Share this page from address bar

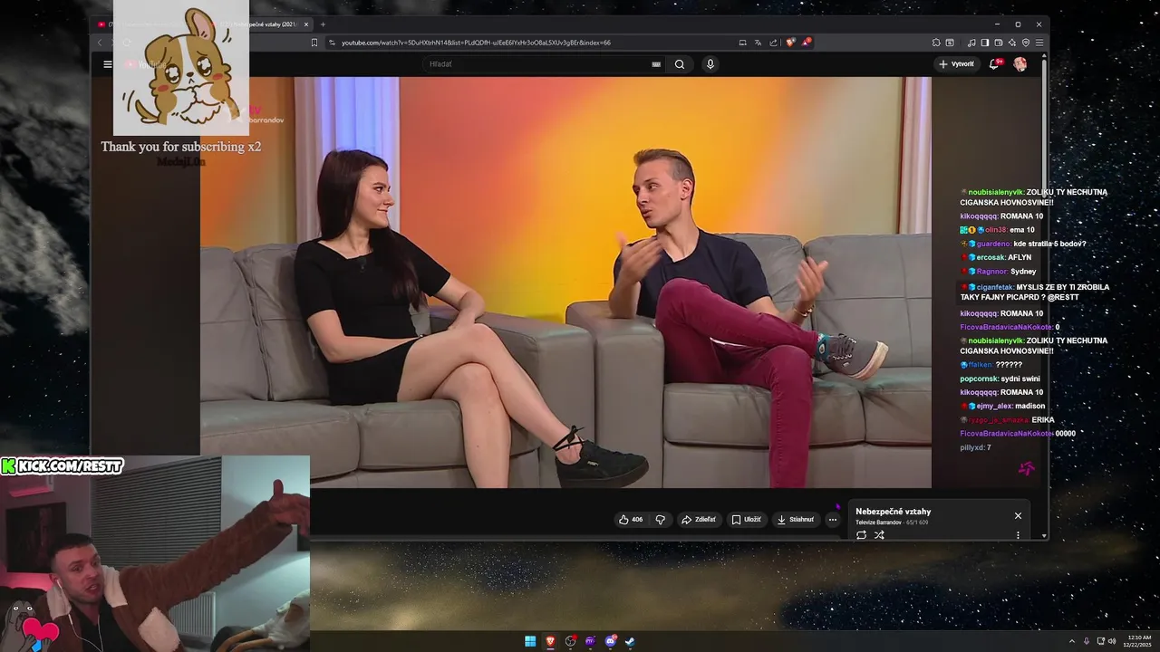click(x=773, y=43)
